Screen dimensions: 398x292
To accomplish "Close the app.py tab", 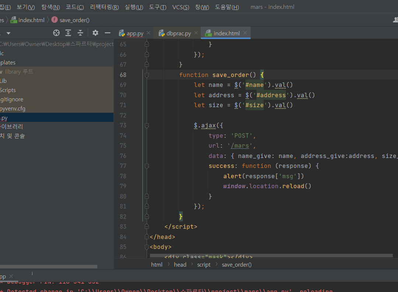I will pos(149,33).
